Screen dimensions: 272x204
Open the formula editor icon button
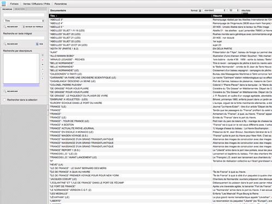pyautogui.click(x=33, y=27)
